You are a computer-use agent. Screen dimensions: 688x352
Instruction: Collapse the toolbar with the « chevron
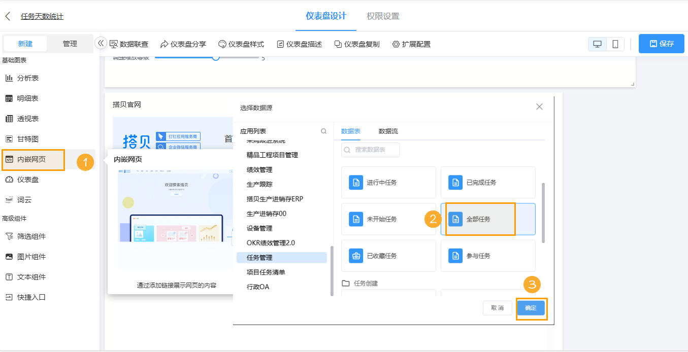click(x=100, y=44)
